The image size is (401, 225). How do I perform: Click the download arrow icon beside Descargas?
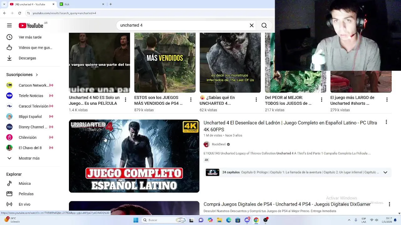(9, 58)
